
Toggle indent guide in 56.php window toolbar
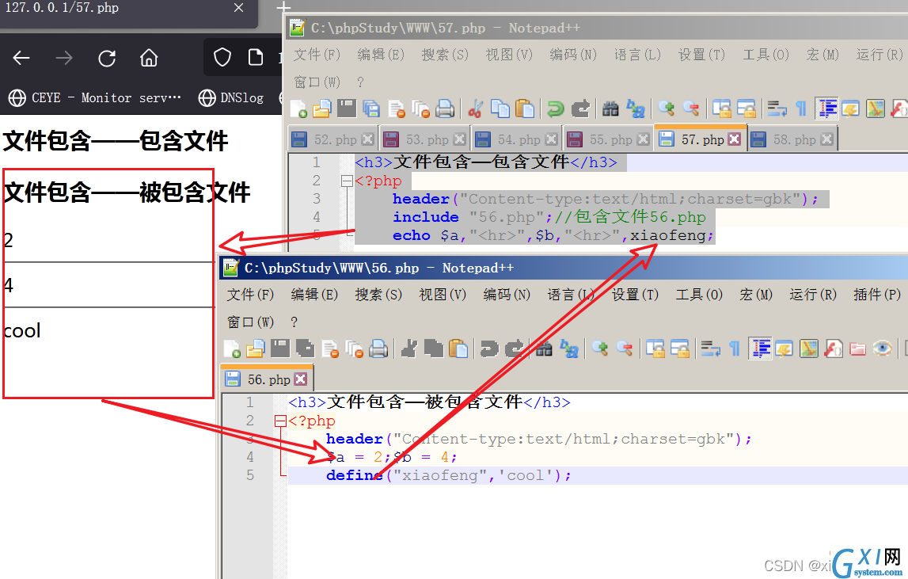pos(760,349)
